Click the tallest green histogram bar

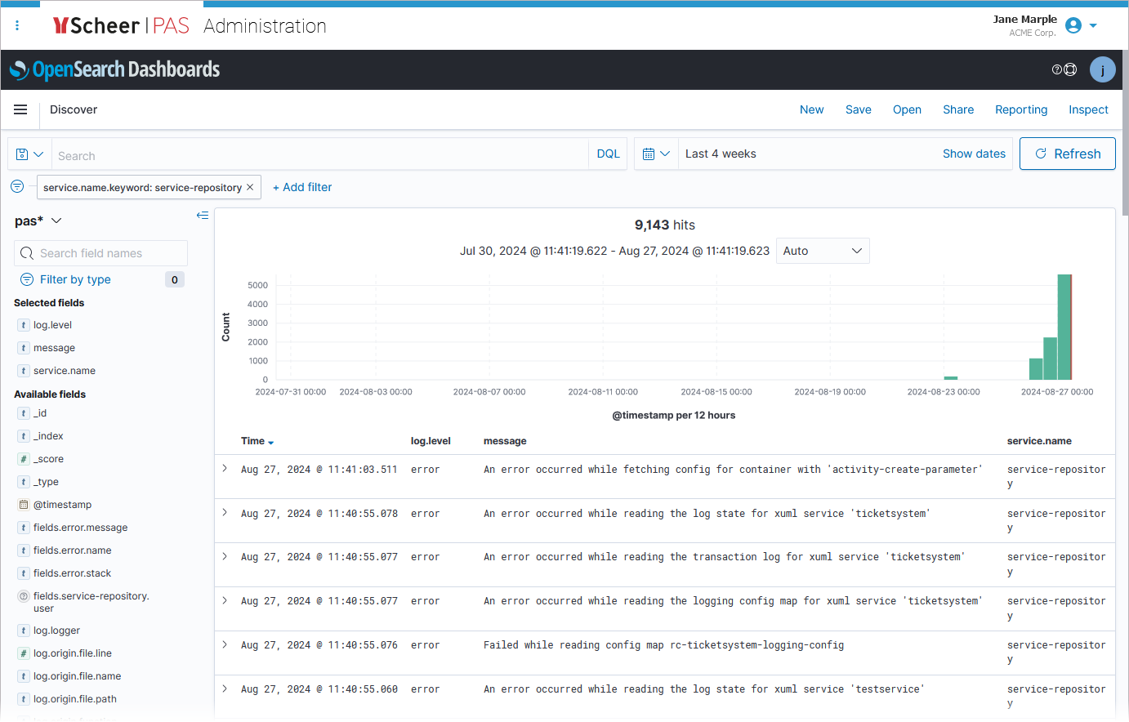click(1066, 327)
